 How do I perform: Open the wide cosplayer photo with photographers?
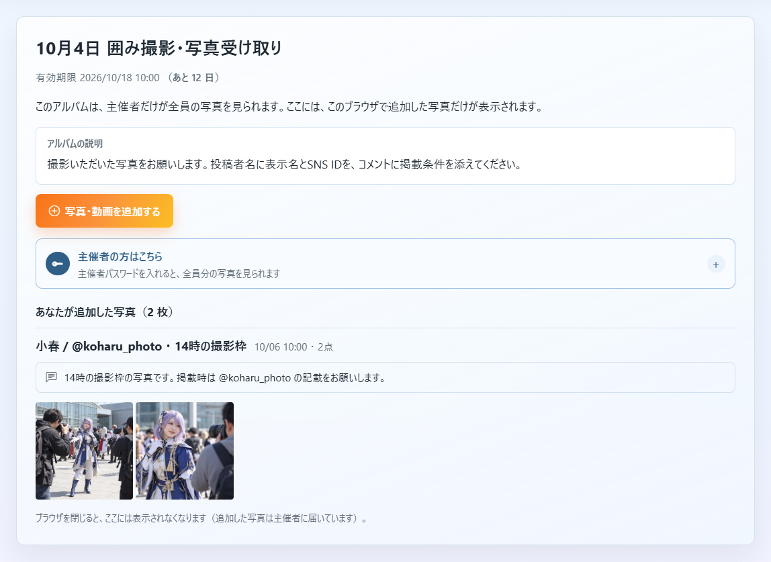pos(84,451)
